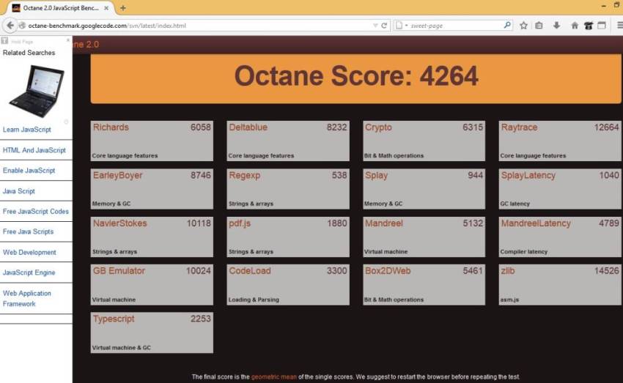
Task: Open the URL history dropdown arrow
Action: [x=375, y=26]
